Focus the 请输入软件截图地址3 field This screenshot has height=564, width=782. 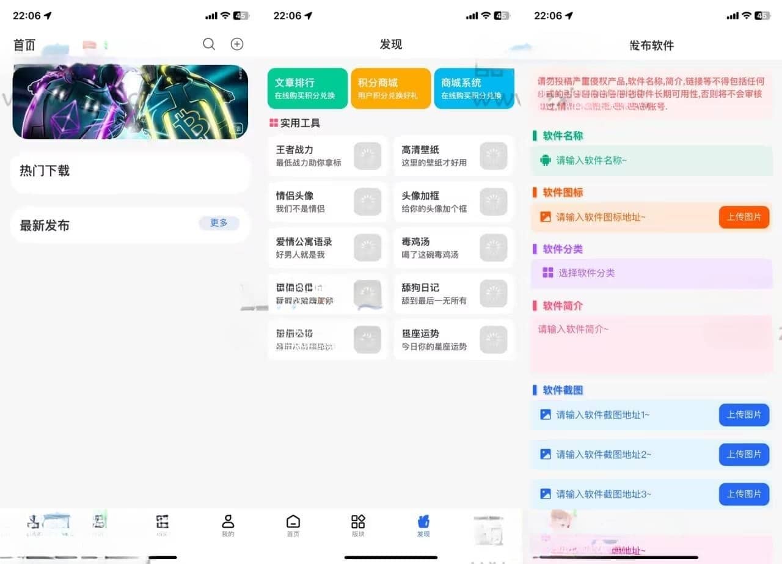point(624,494)
